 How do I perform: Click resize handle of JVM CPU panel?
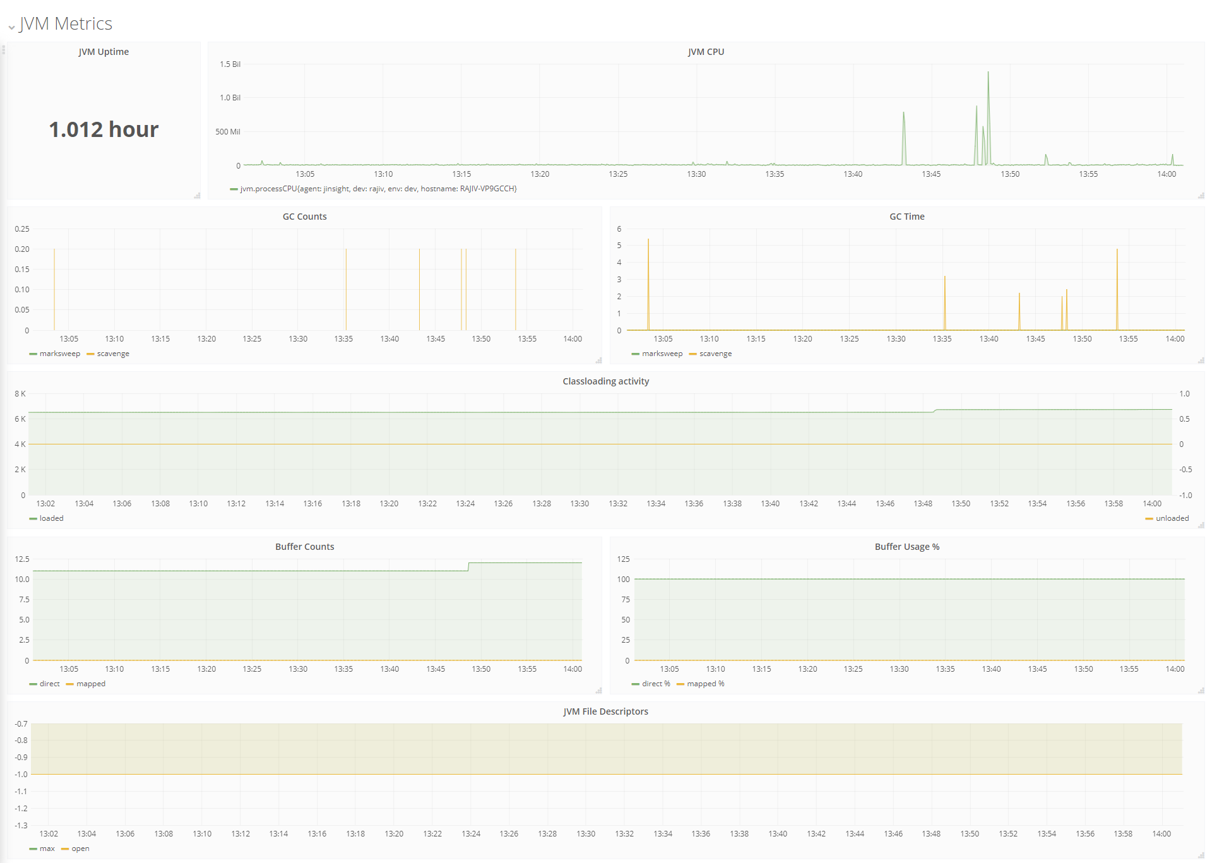1201,196
